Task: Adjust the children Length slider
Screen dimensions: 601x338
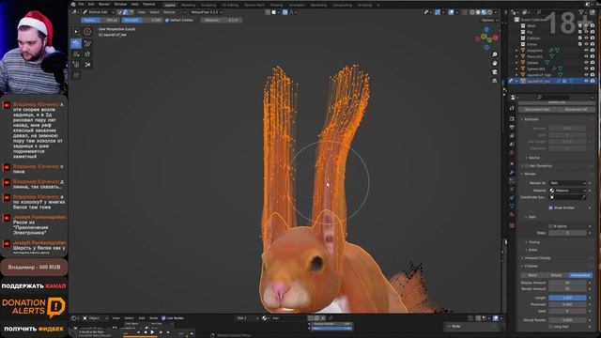Action: (567, 298)
